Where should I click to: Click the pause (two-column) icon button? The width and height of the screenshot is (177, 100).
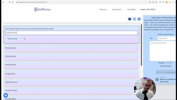[130, 19]
